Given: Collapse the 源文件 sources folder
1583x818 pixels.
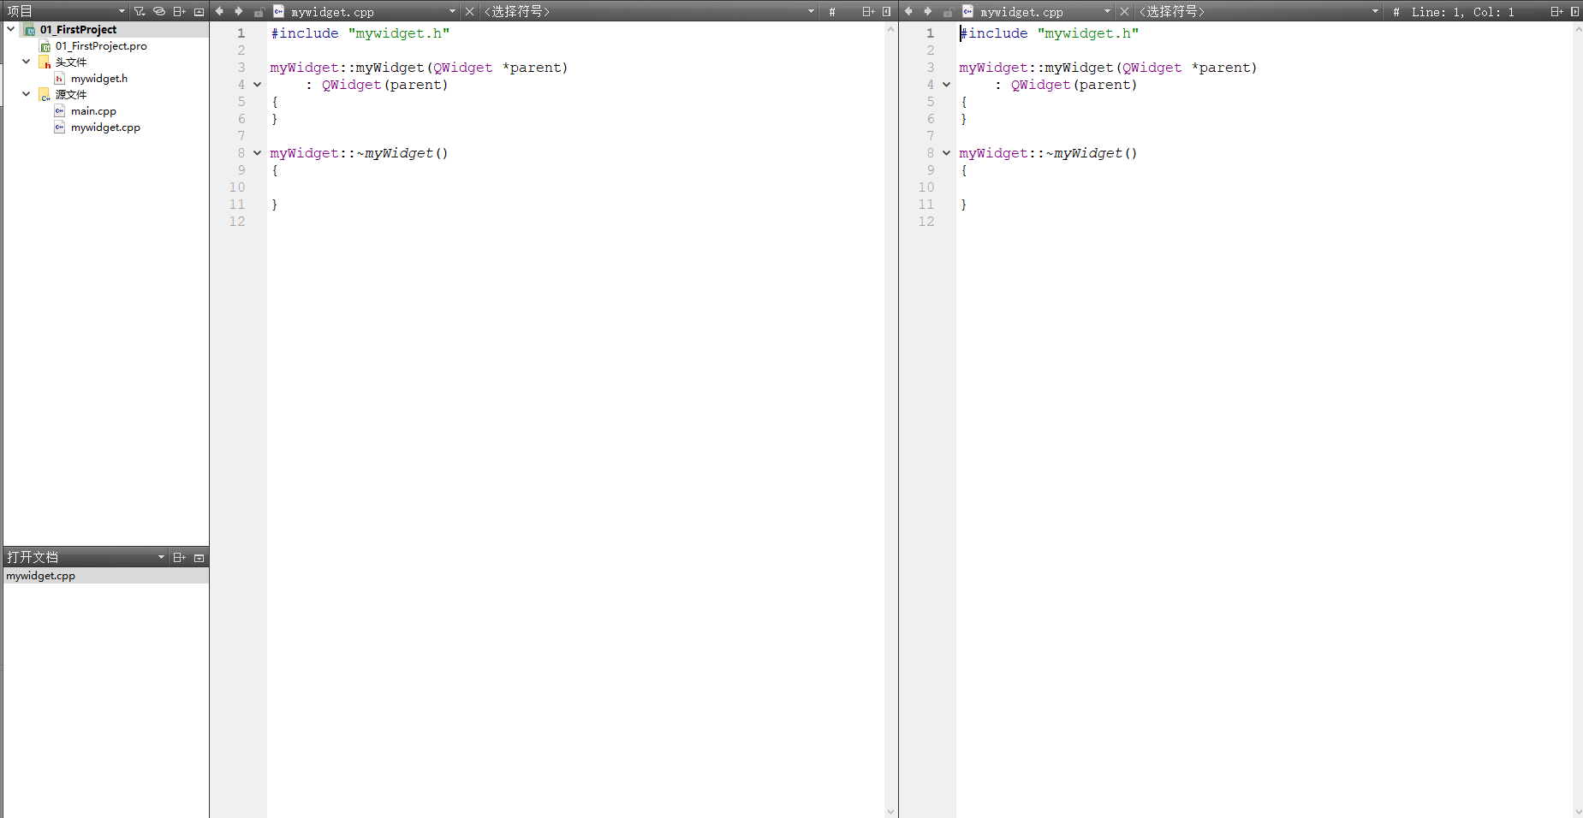Looking at the screenshot, I should (x=26, y=94).
